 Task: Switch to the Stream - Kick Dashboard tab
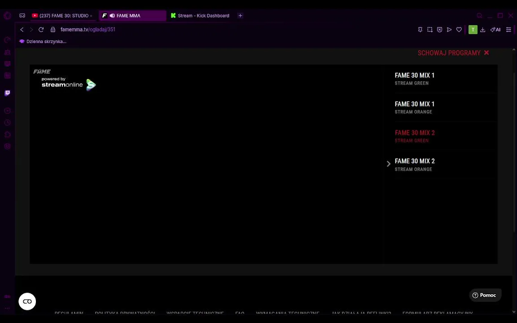coord(200,16)
